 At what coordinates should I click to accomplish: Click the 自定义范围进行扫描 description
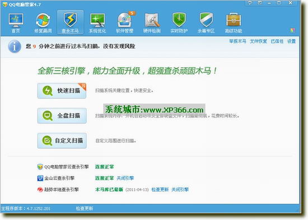pyautogui.click(x=115, y=141)
